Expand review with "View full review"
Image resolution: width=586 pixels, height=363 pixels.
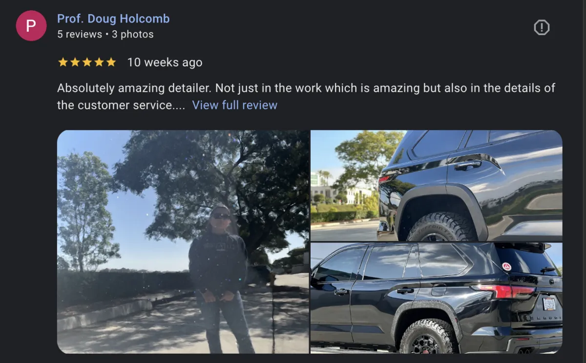pyautogui.click(x=235, y=105)
